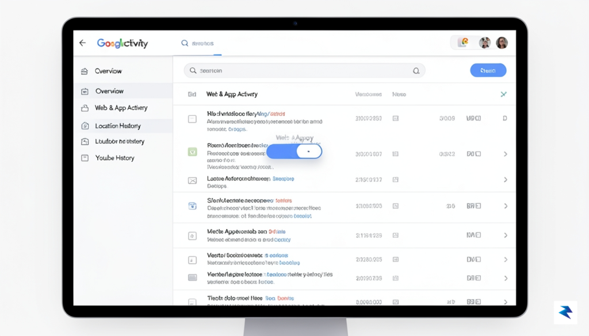This screenshot has width=589, height=336.
Task: Tick the checkbox of the first activity row
Action: click(x=192, y=119)
